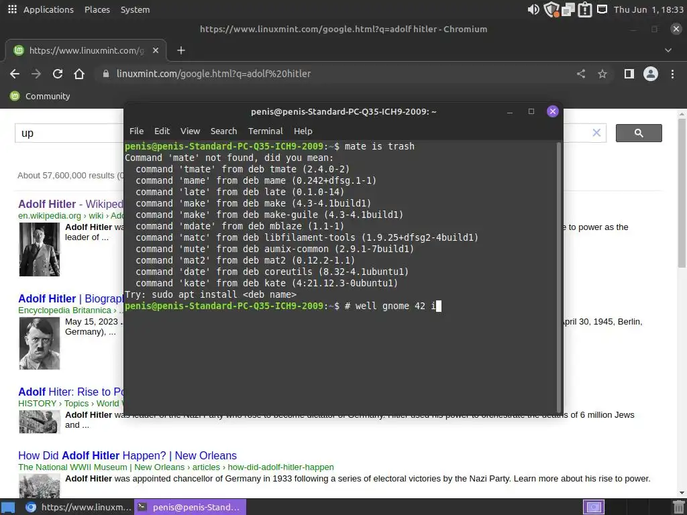This screenshot has height=515, width=687.
Task: Click the show desktop panel button
Action: tap(8, 507)
